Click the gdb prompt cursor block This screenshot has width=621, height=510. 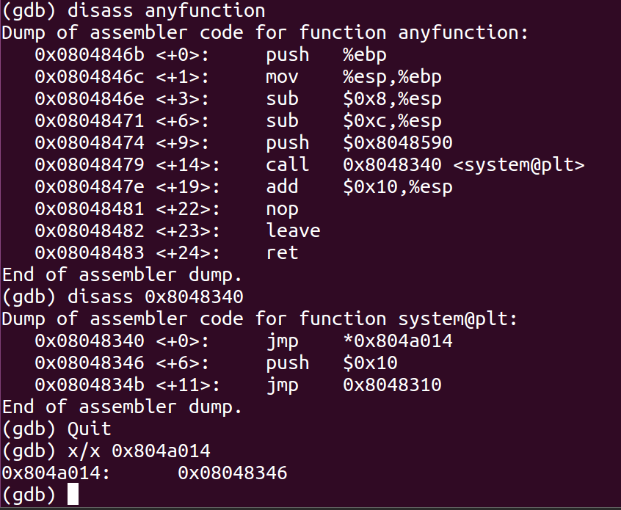click(73, 494)
